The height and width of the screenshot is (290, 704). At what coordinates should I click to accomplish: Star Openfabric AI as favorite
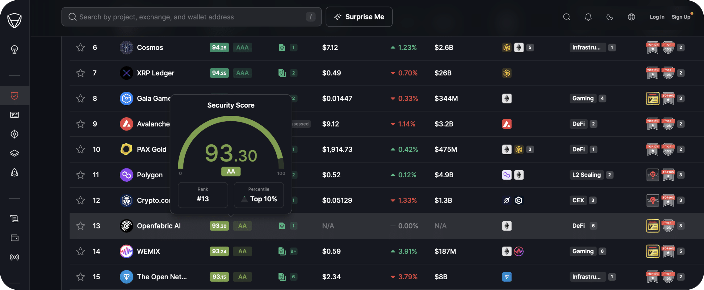point(81,226)
